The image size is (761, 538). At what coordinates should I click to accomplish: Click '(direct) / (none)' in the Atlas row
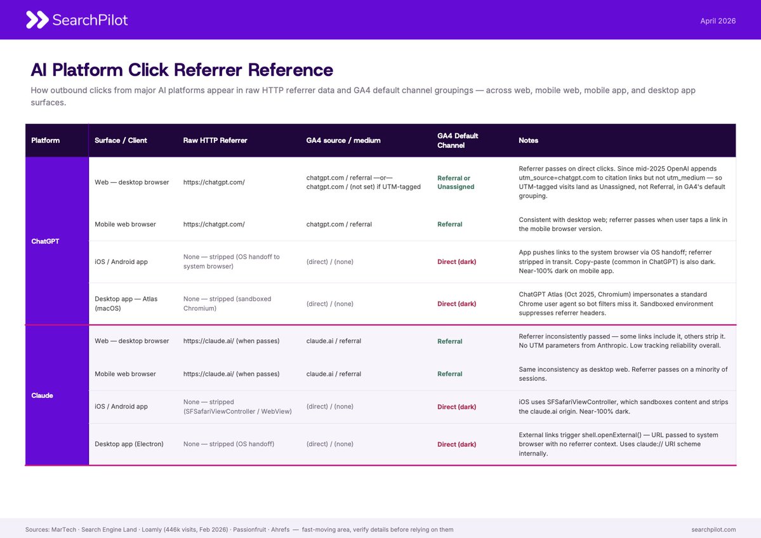click(329, 304)
